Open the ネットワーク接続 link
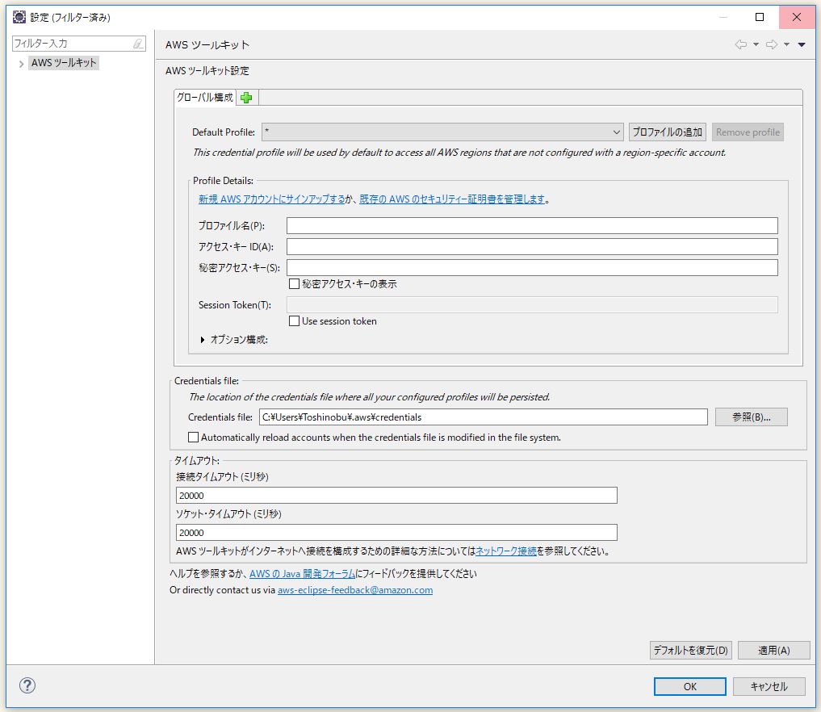821x712 pixels. click(506, 551)
